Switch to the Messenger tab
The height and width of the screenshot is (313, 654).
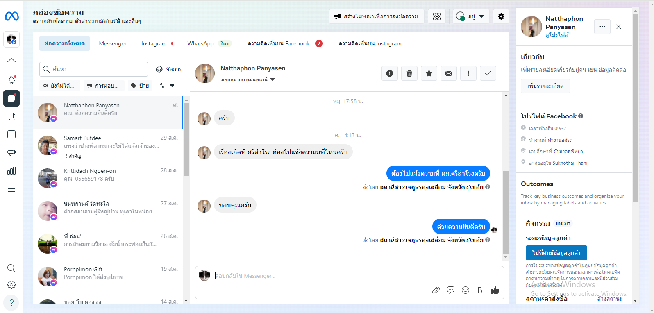113,43
